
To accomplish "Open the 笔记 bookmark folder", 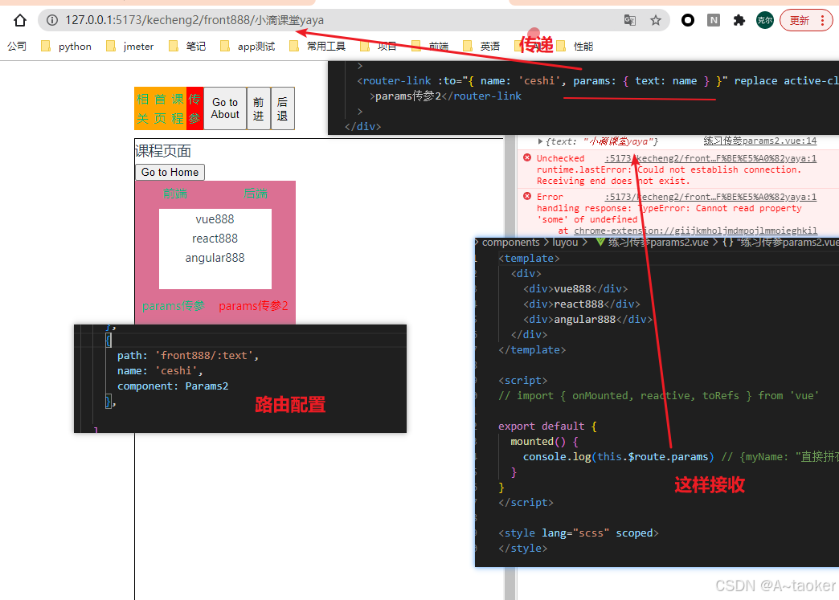I will pos(187,47).
